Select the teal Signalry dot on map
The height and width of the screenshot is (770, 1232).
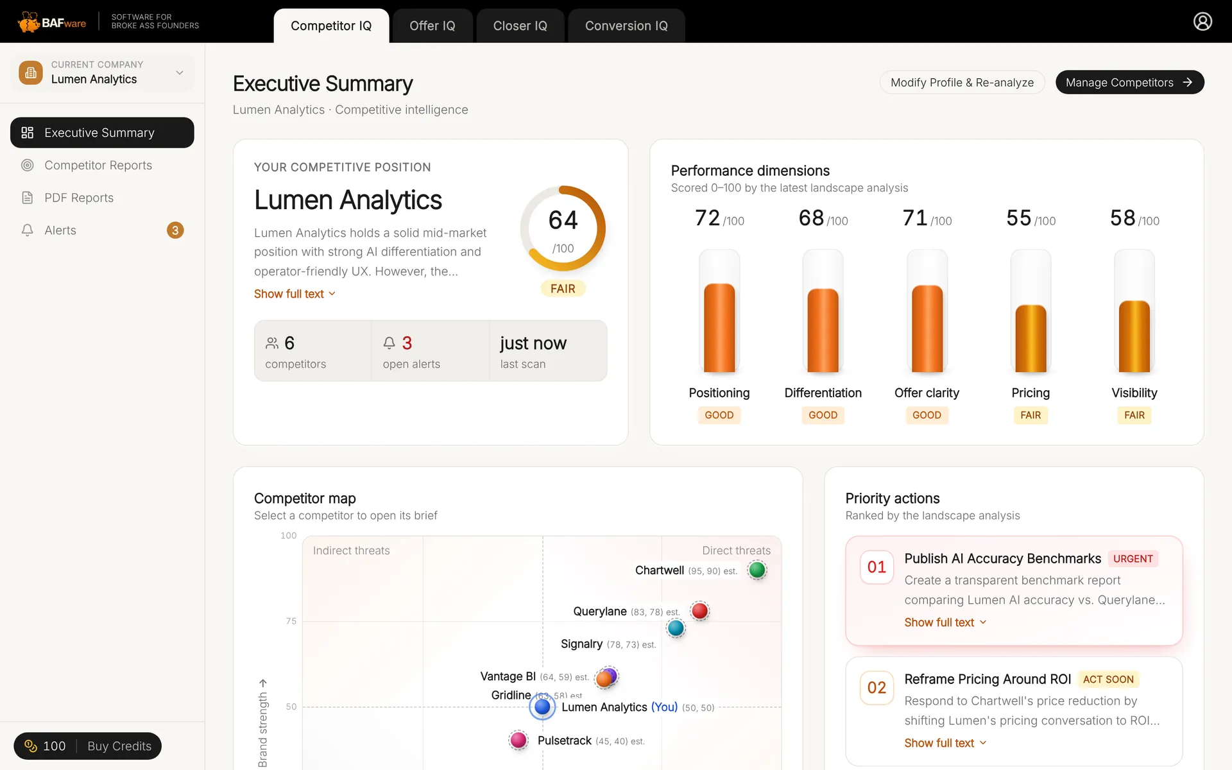[676, 628]
